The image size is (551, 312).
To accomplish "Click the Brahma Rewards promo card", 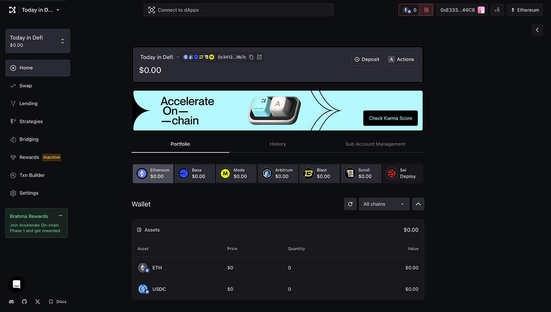I will coord(36,223).
